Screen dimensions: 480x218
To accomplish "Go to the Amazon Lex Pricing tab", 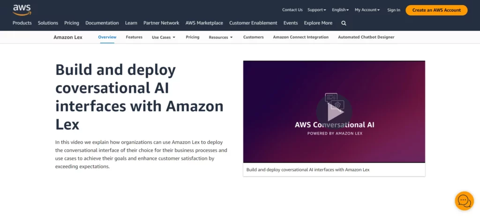I will 193,37.
